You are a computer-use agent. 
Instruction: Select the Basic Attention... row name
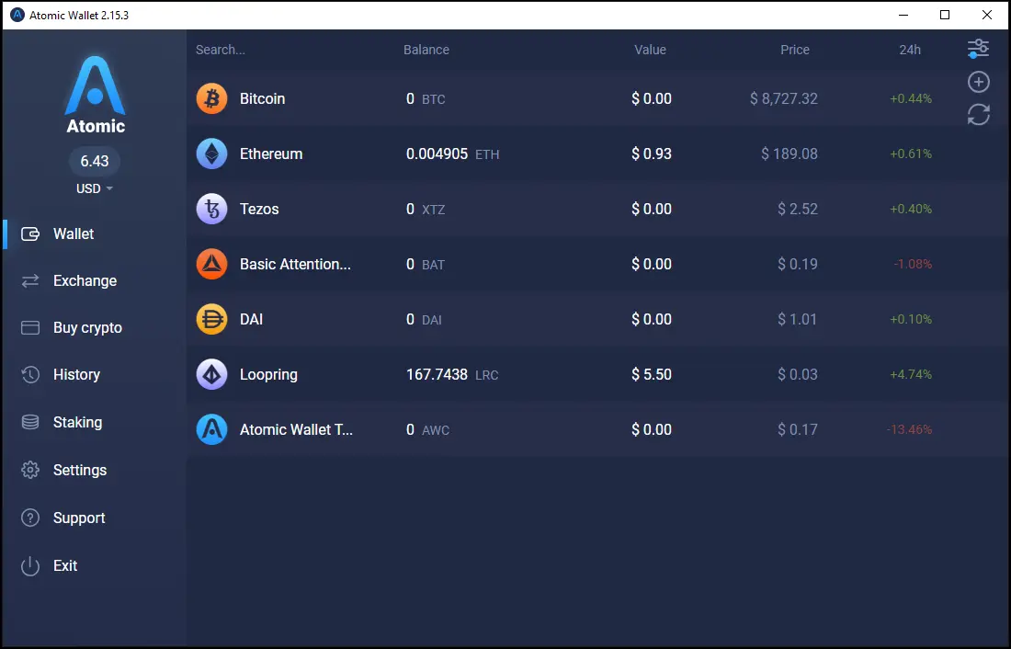295,264
